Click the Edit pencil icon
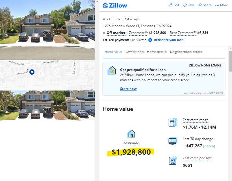Image resolution: width=232 pixels, height=181 pixels. tap(170, 5)
